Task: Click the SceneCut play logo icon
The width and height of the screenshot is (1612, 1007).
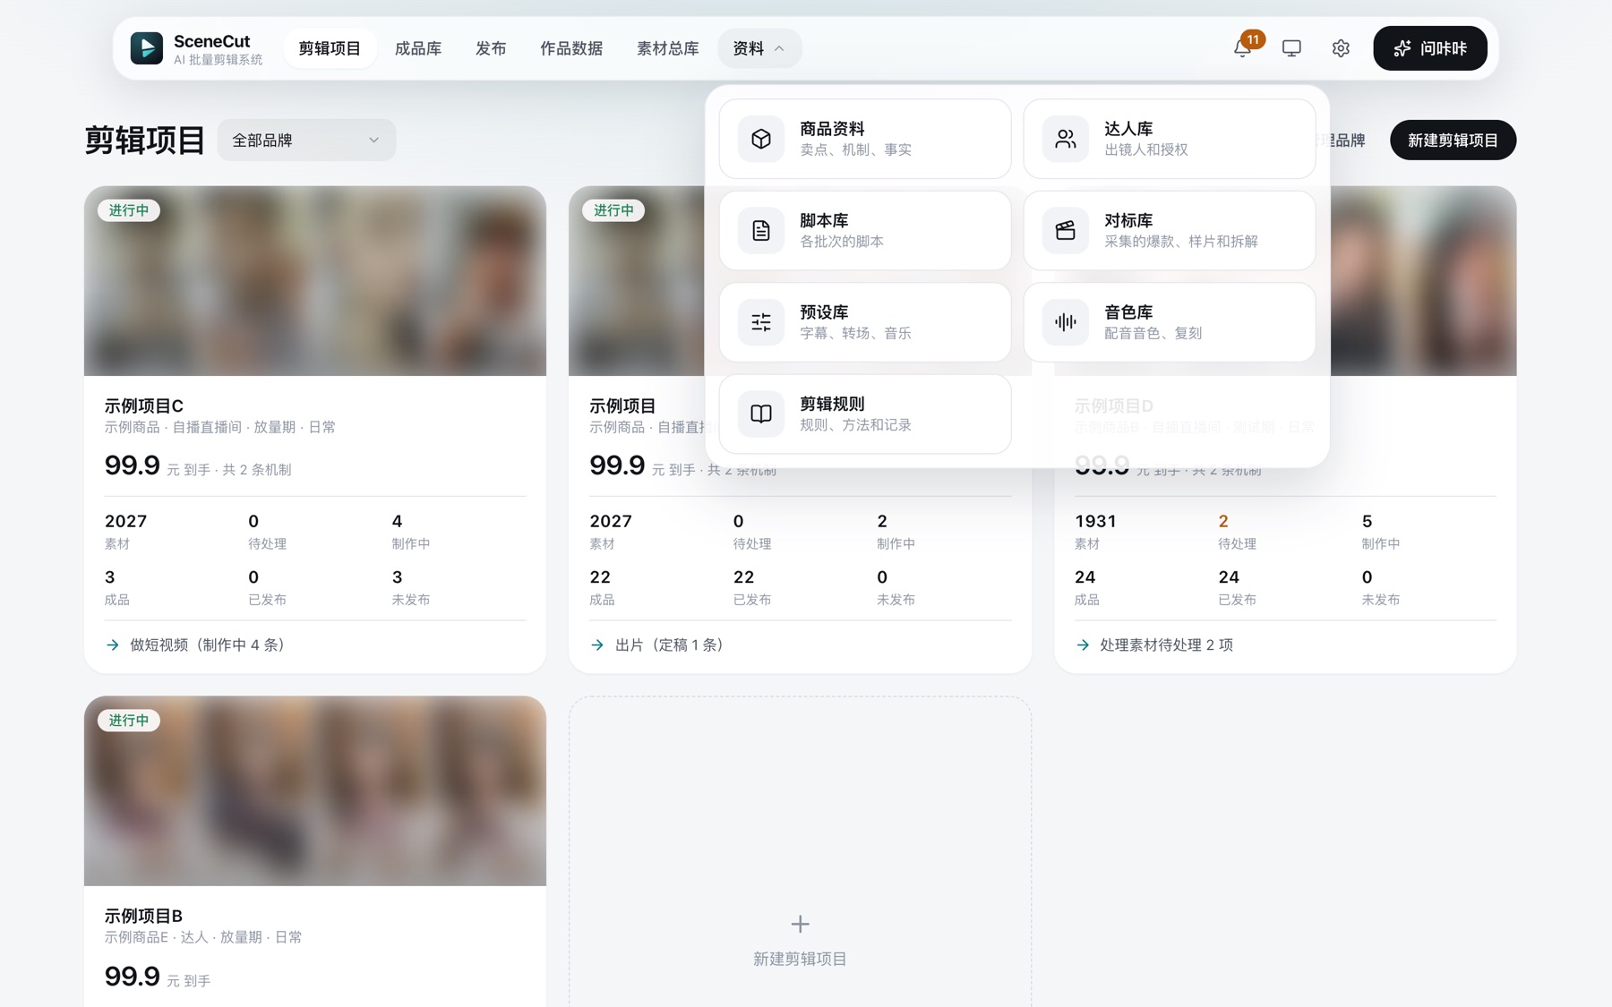Action: tap(147, 48)
